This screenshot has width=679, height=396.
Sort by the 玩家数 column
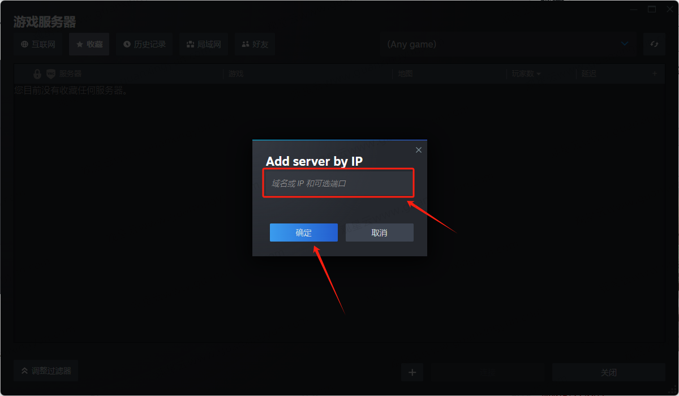(x=526, y=74)
